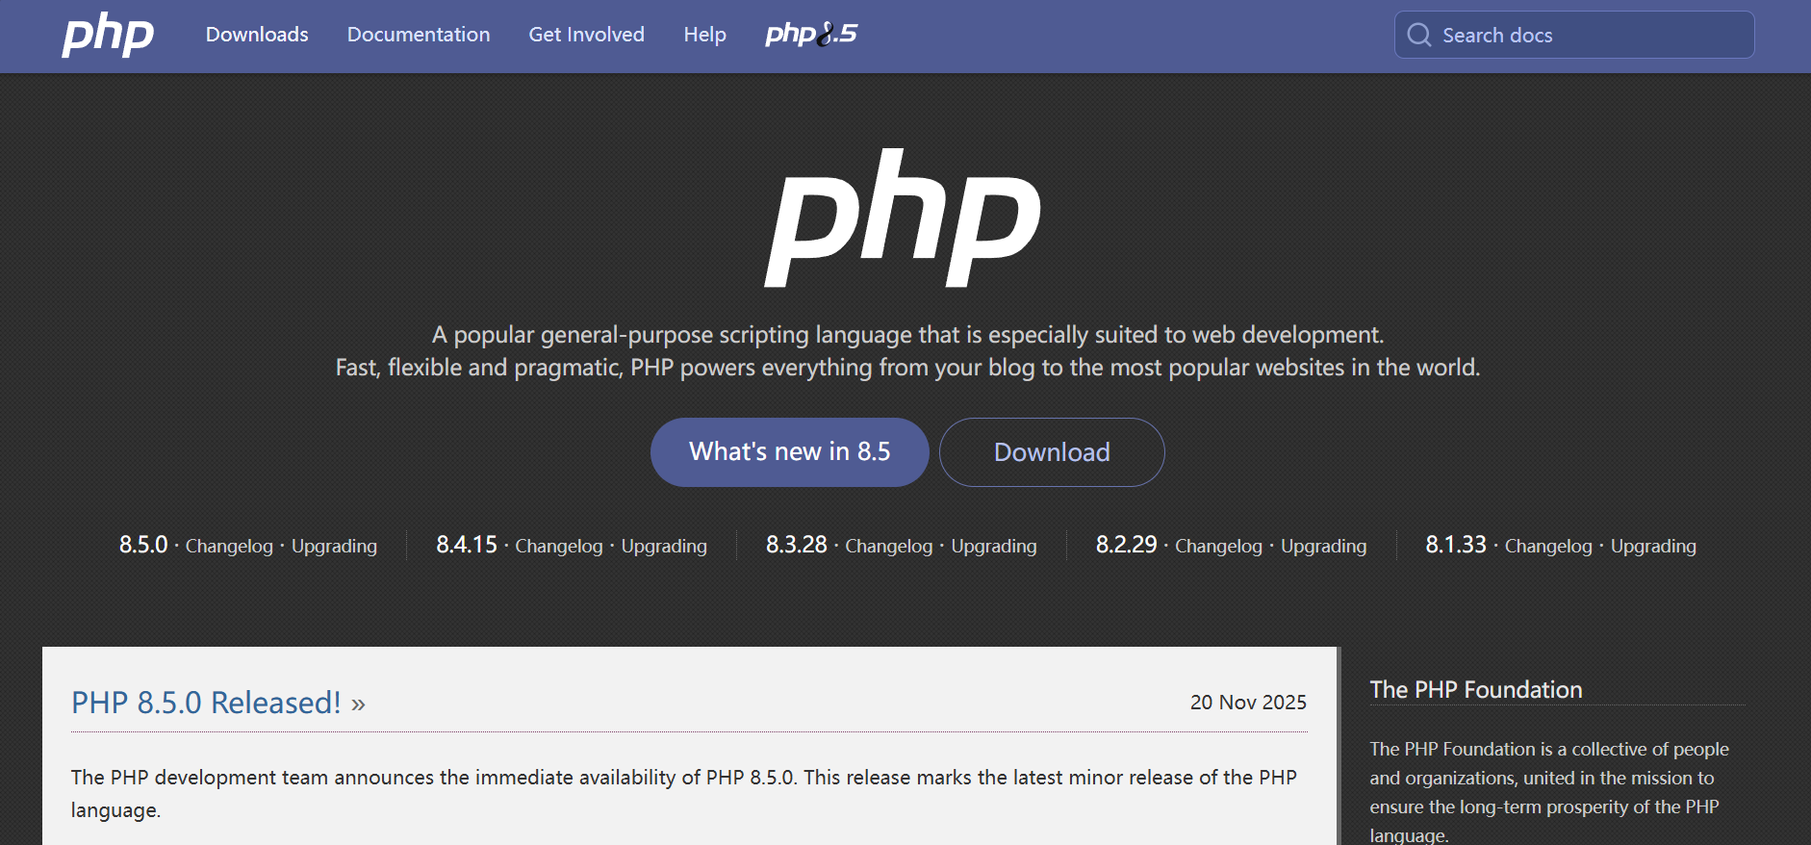Click the 20 Nov 2025 date
Screen dimensions: 1811x845
pos(1248,703)
